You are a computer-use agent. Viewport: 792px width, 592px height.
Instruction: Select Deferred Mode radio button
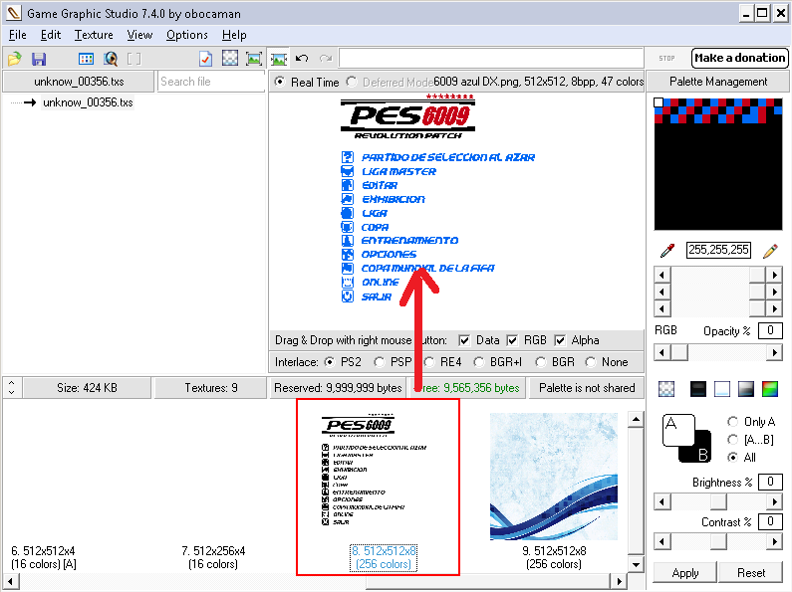pos(352,82)
